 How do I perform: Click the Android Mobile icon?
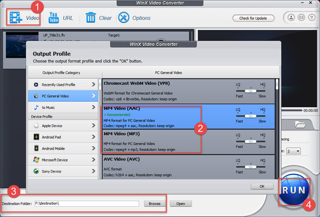point(36,148)
